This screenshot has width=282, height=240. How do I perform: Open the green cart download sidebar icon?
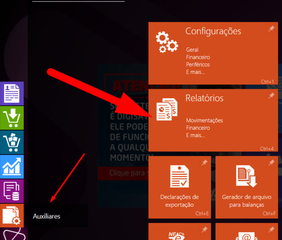(12, 118)
